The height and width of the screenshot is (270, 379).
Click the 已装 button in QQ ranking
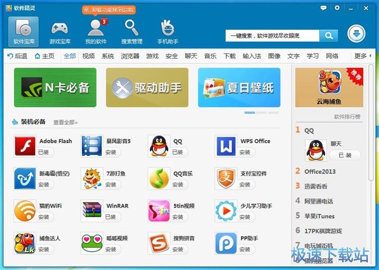point(345,155)
